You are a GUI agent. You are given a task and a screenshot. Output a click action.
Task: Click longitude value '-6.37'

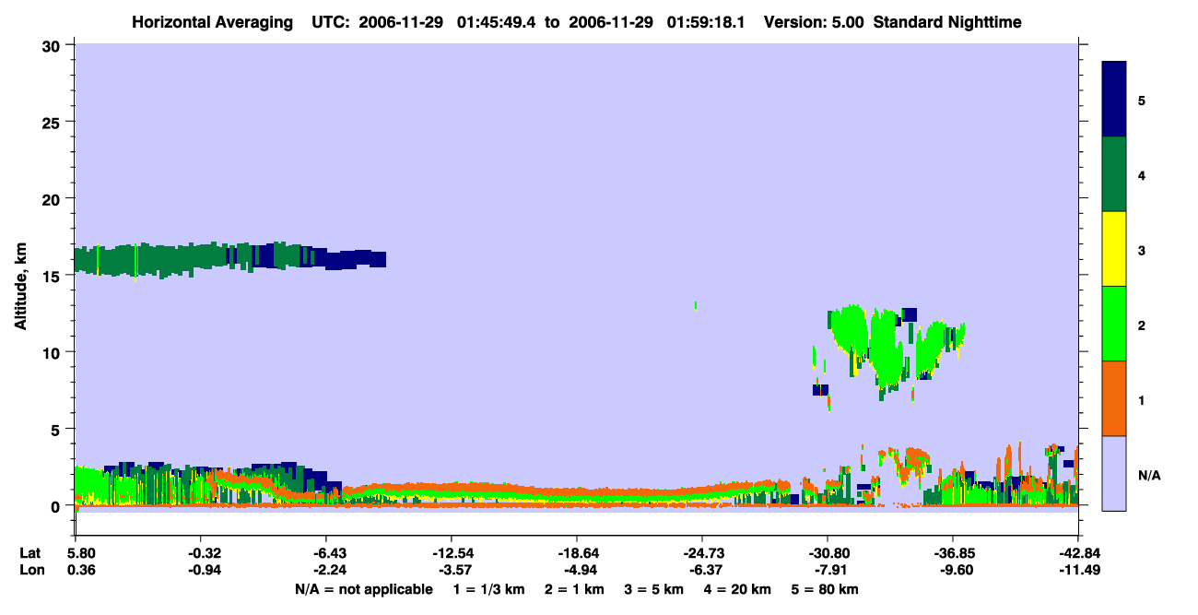pos(706,570)
